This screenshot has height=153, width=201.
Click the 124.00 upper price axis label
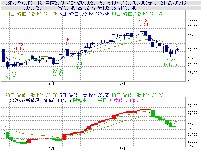[192, 80]
